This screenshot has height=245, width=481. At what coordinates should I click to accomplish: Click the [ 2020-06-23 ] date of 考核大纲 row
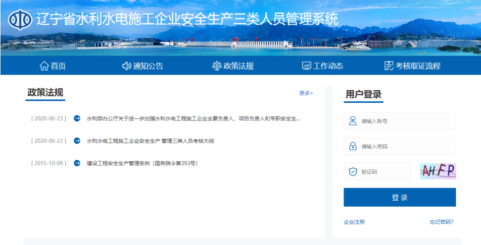pyautogui.click(x=49, y=141)
